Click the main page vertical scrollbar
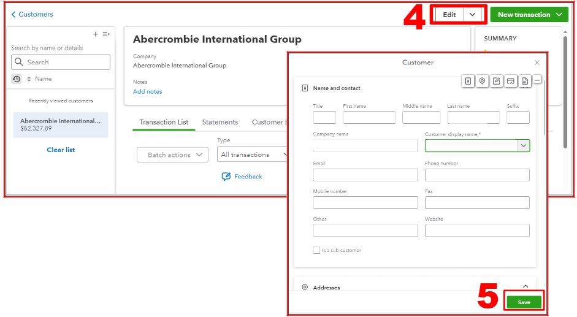 pos(565,92)
